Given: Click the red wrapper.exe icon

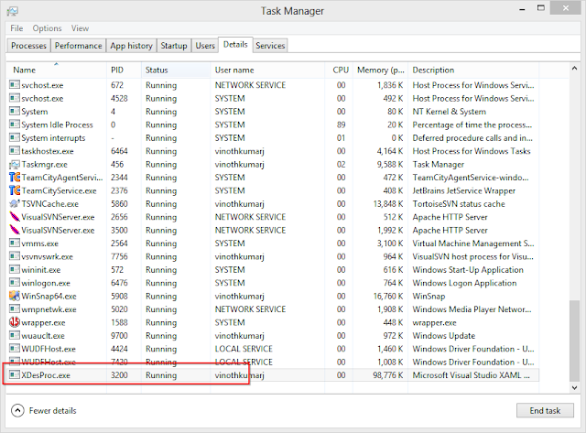Looking at the screenshot, I should tap(15, 321).
